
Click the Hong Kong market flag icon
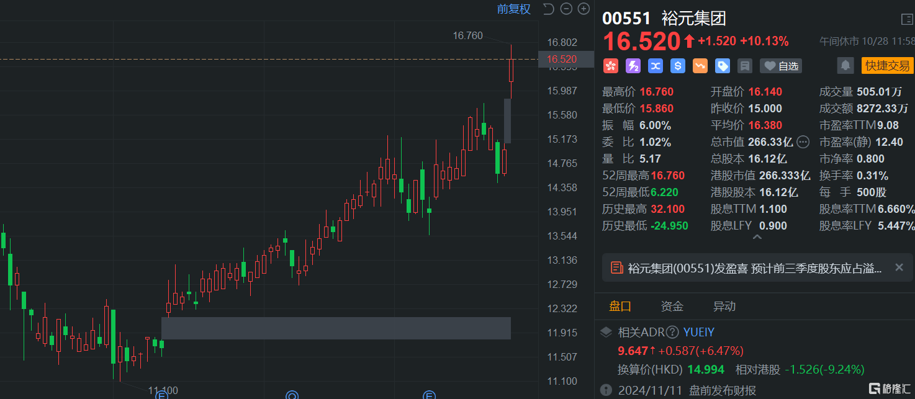[x=610, y=66]
